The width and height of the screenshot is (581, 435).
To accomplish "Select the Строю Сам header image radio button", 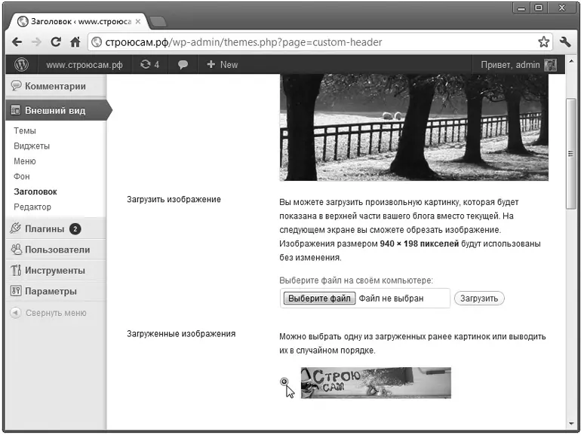I will coord(284,382).
